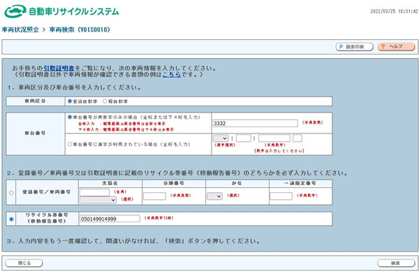Viewport: 419px width, 274px height.
Task: Follow the こちら link
Action: (x=172, y=74)
